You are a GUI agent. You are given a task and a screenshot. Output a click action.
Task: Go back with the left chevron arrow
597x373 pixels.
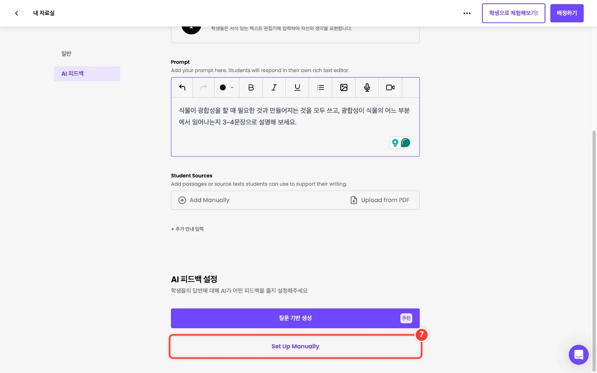click(x=16, y=13)
